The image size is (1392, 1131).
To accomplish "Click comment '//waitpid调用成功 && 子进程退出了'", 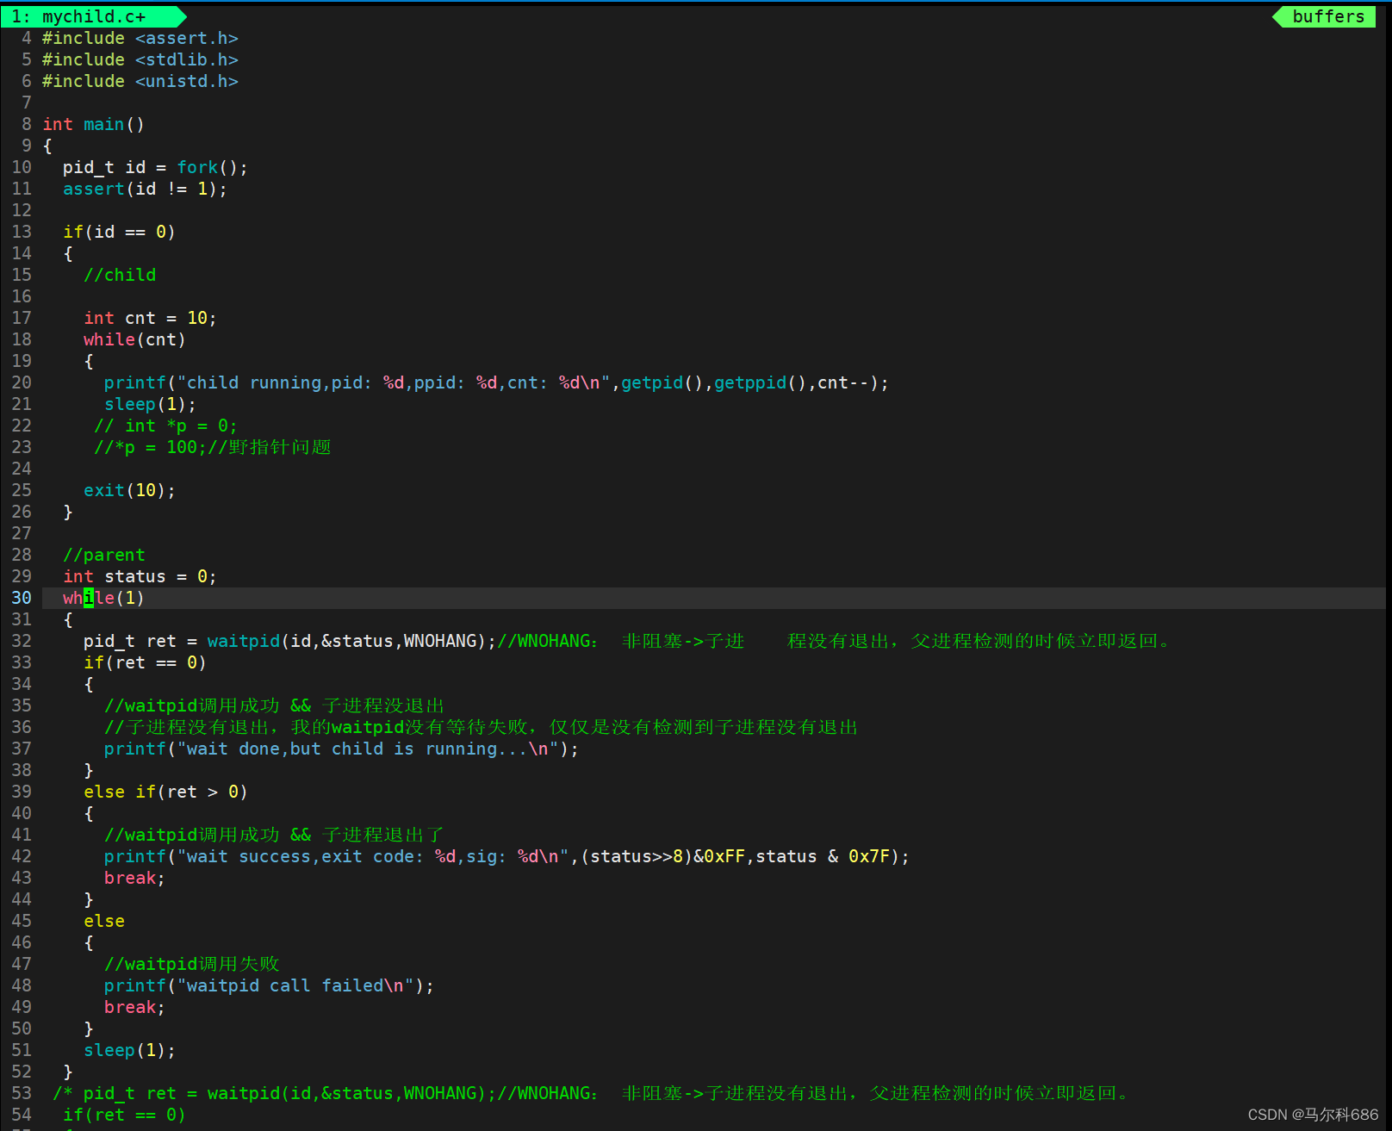I will [274, 835].
